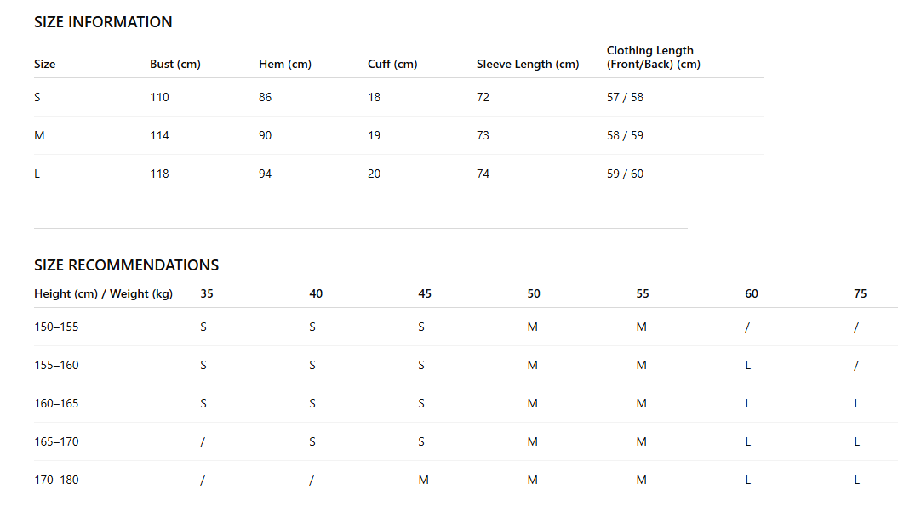Click the L cell for 155–160 at 60kg

(x=748, y=365)
